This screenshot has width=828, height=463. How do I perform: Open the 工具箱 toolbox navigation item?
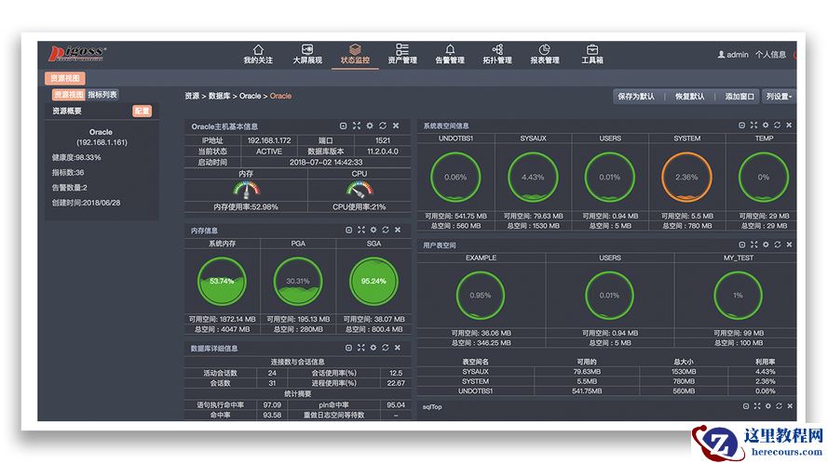click(x=592, y=54)
